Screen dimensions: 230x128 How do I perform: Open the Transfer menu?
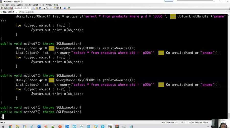point(28,5)
